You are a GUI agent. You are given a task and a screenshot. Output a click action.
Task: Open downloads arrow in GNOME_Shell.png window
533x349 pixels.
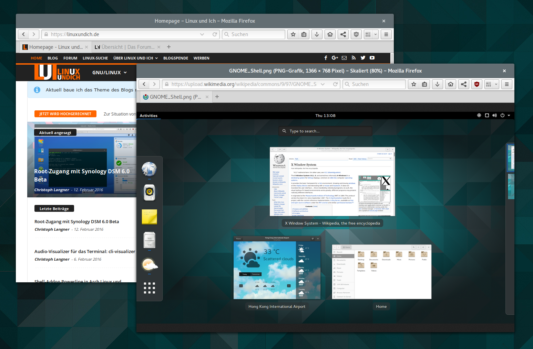438,84
